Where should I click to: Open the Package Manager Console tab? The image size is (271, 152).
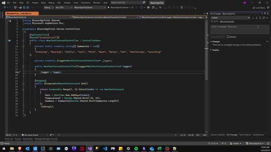point(46,139)
